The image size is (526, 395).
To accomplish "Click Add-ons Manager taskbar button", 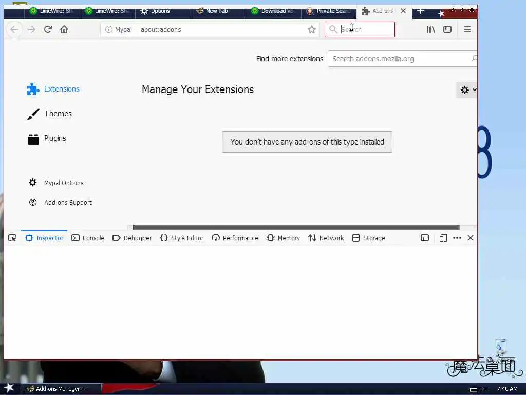I will pos(61,389).
